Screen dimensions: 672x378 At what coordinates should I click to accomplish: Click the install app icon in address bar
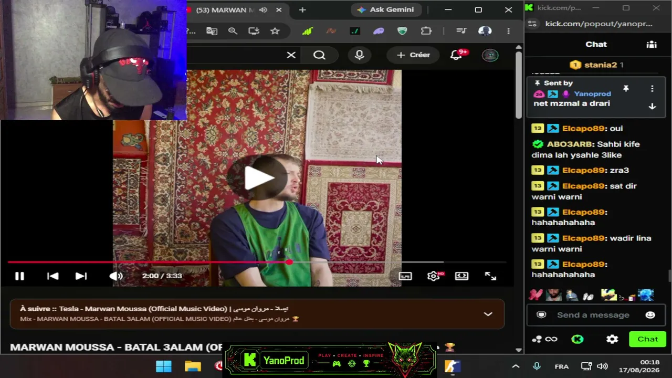[x=254, y=31]
